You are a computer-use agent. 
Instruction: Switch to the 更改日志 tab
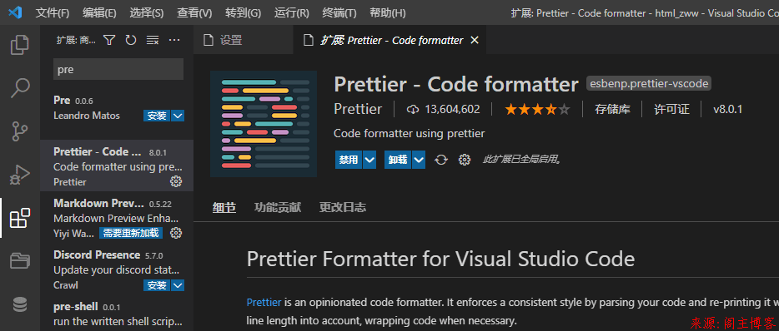(x=342, y=208)
